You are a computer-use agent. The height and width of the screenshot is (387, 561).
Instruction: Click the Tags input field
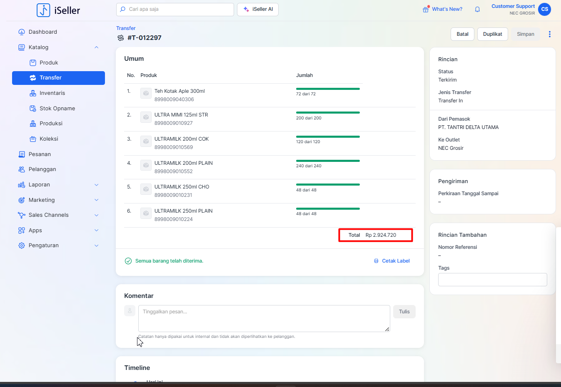tap(492, 280)
